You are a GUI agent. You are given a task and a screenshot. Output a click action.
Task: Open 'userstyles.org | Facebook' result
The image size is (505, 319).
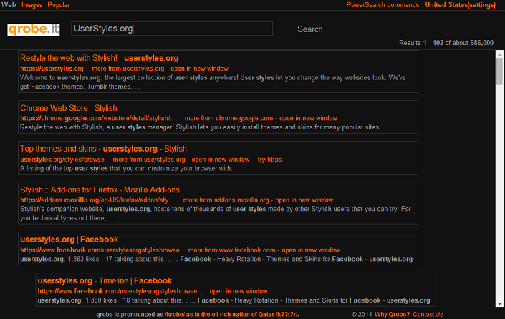(x=69, y=240)
